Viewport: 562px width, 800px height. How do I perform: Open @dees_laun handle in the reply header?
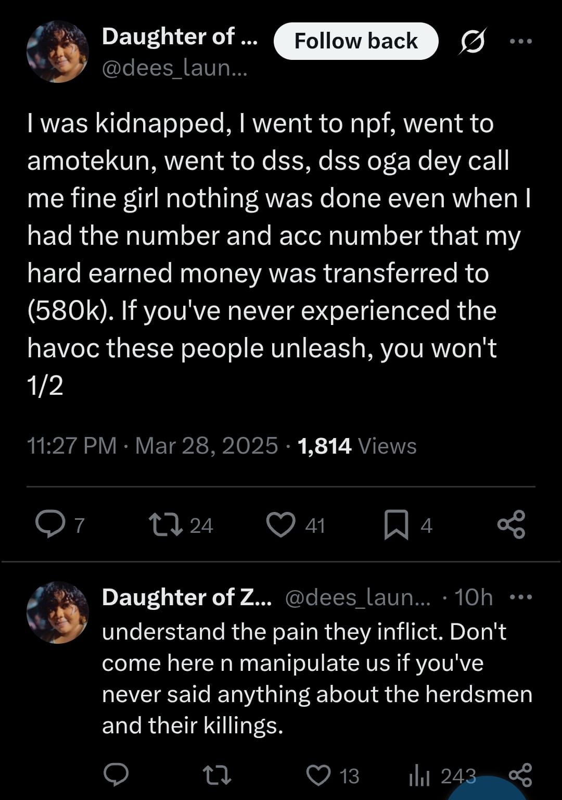pos(358,597)
